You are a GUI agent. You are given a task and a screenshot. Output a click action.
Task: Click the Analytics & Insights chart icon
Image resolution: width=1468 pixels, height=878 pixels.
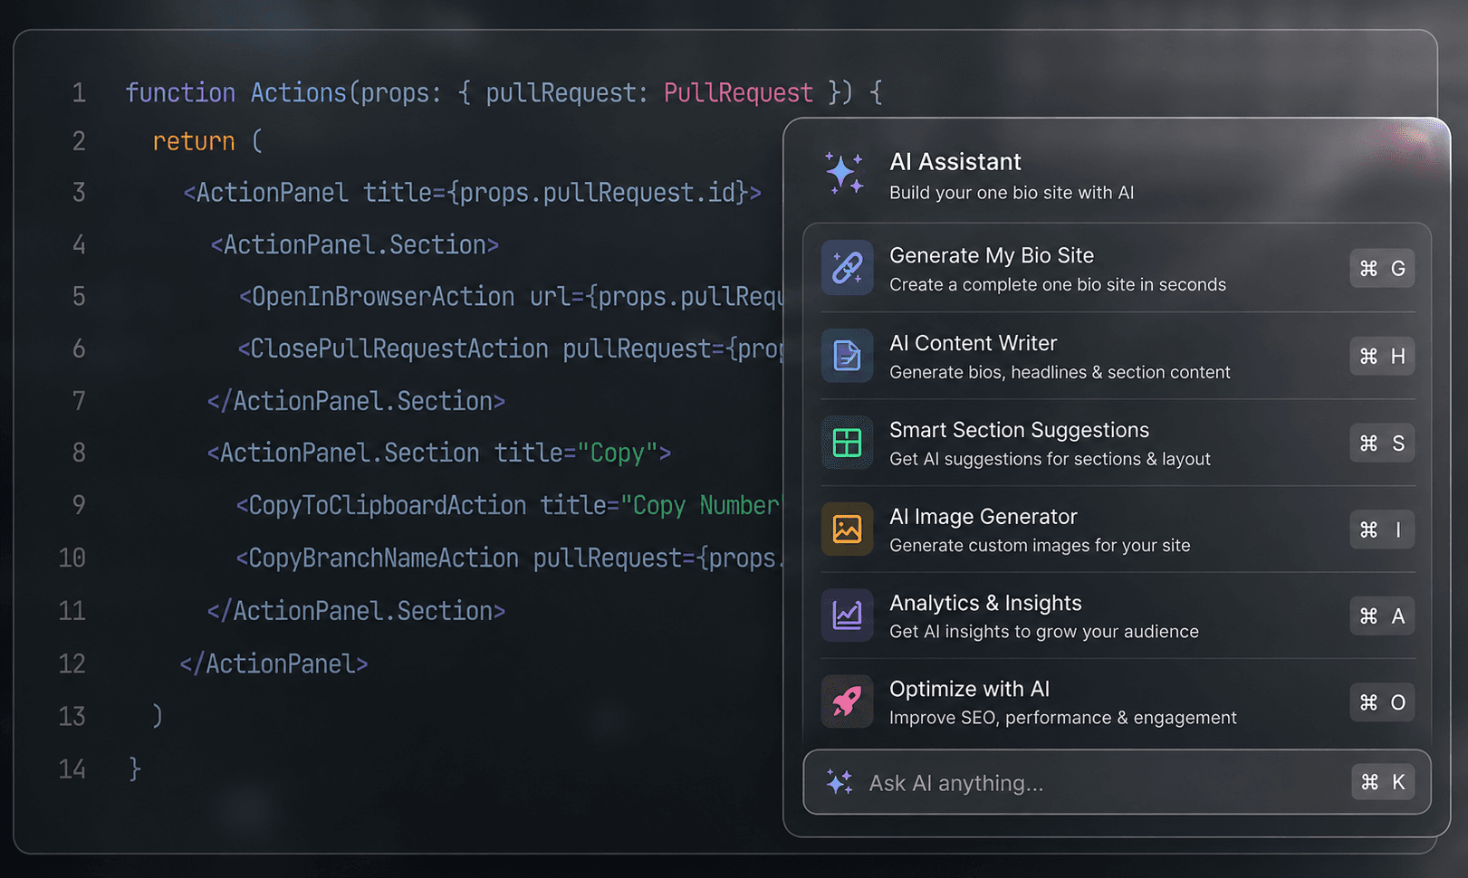(x=847, y=616)
